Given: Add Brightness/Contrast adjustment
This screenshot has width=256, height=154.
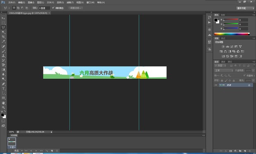Looking at the screenshot, I should [x=223, y=47].
